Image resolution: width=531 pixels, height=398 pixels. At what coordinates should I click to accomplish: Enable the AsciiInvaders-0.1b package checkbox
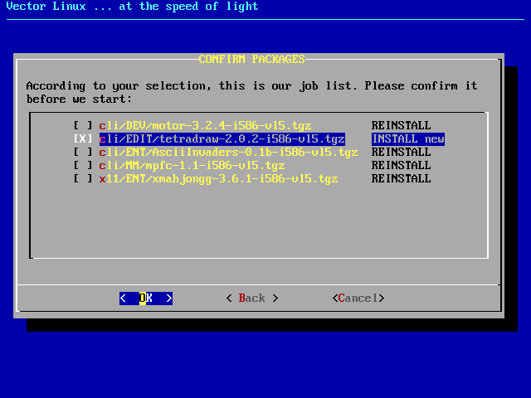pyautogui.click(x=83, y=153)
